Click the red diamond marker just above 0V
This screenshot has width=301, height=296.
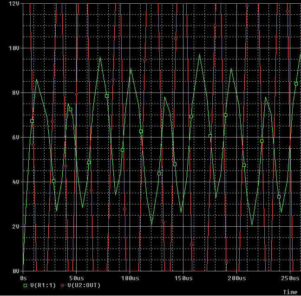[226, 263]
